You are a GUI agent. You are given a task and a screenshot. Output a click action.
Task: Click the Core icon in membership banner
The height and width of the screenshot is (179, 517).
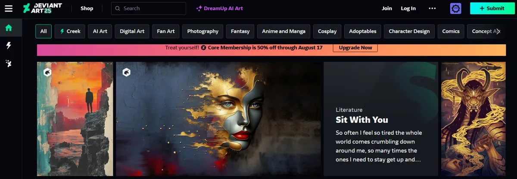[203, 48]
